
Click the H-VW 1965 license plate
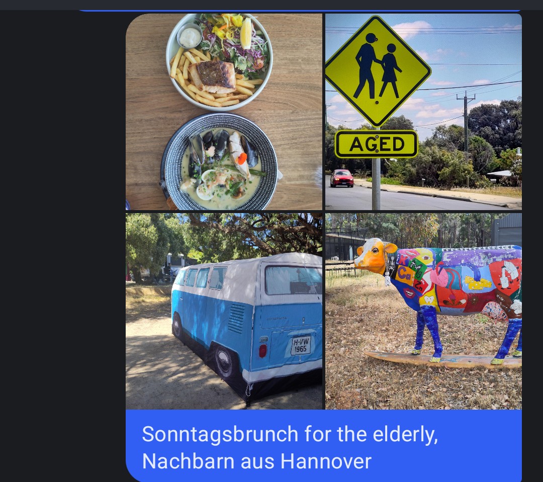[301, 346]
